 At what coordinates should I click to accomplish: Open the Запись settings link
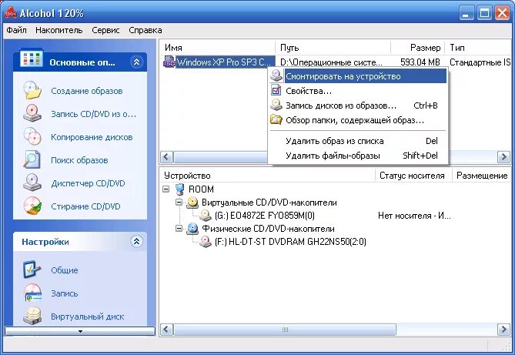point(65,293)
